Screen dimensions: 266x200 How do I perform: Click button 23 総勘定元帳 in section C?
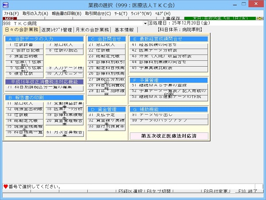pyautogui.click(x=106, y=57)
